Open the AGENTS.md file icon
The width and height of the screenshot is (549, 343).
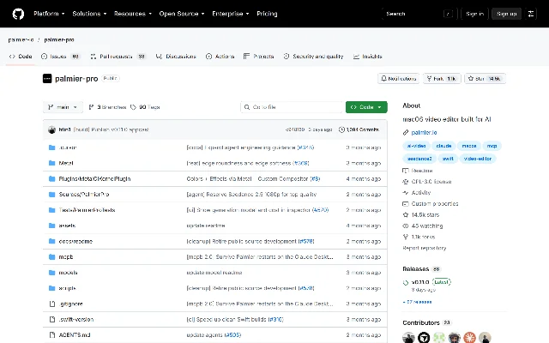[x=52, y=335]
